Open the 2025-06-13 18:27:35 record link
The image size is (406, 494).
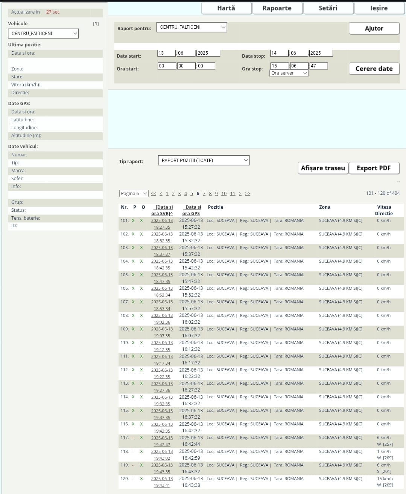coord(162,224)
